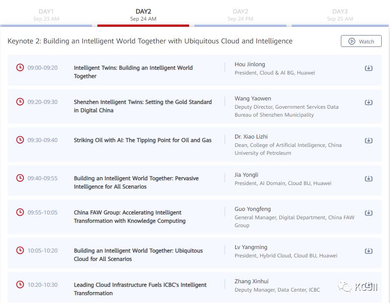
Task: Select speaker name Zhang Xinhui
Action: pos(251,282)
